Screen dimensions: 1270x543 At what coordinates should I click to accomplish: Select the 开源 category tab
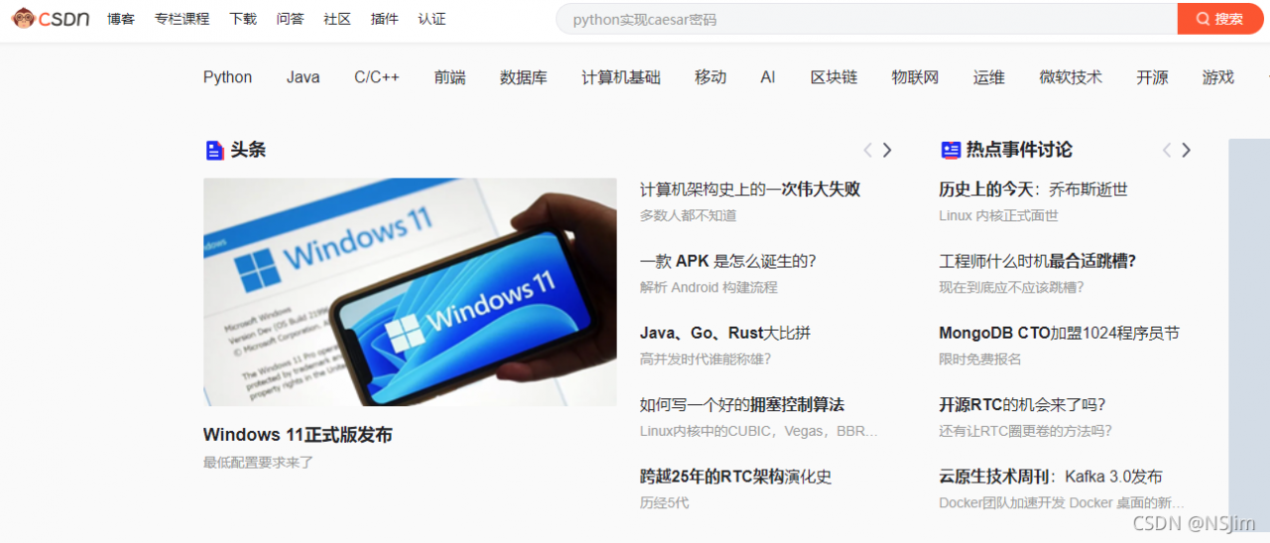click(x=1152, y=77)
